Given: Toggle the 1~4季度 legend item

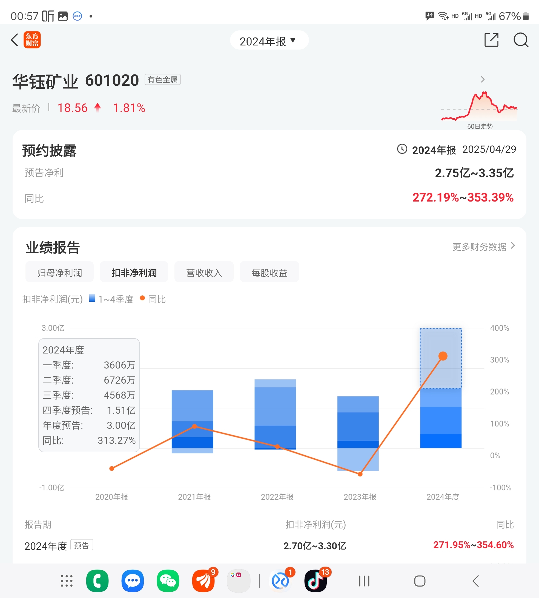Looking at the screenshot, I should [x=111, y=299].
